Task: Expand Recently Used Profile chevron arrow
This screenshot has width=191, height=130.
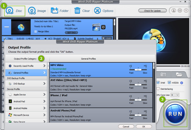Action: click(x=44, y=66)
